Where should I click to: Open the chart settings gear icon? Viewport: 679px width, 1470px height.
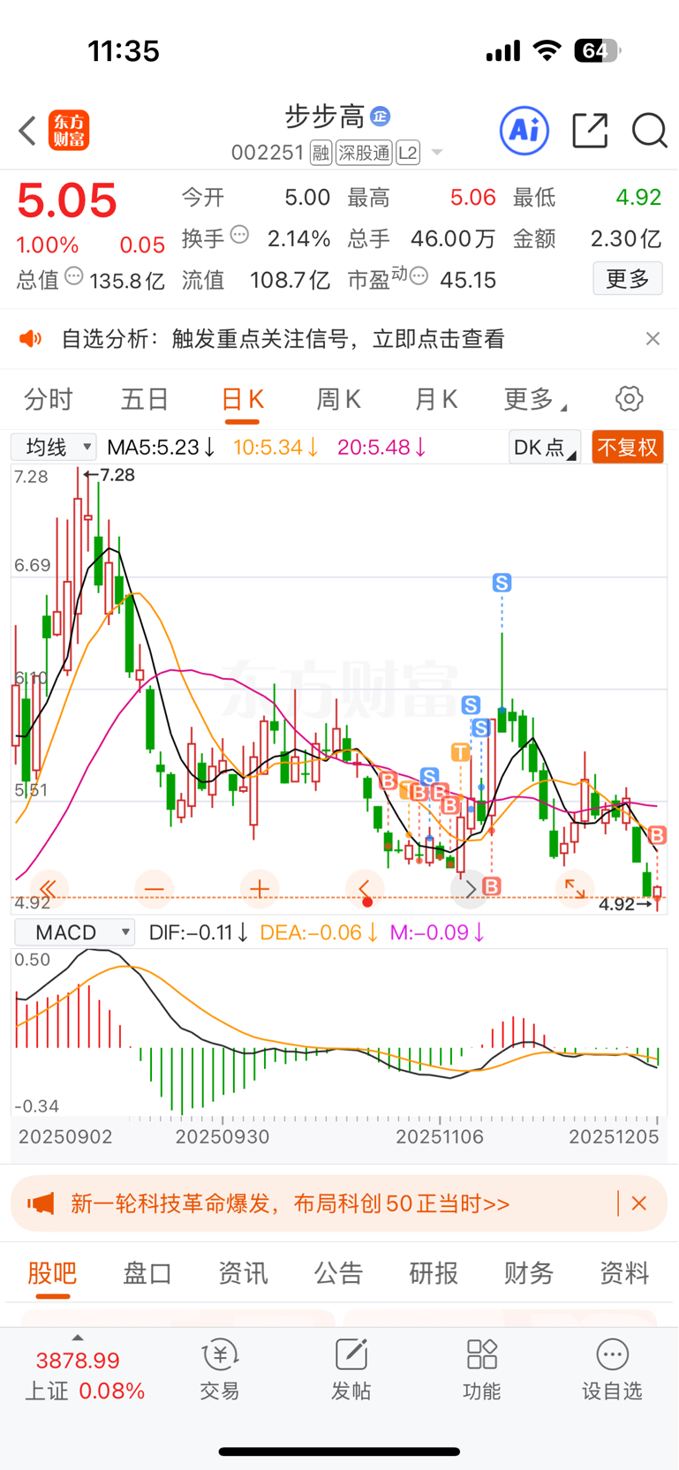click(x=629, y=399)
